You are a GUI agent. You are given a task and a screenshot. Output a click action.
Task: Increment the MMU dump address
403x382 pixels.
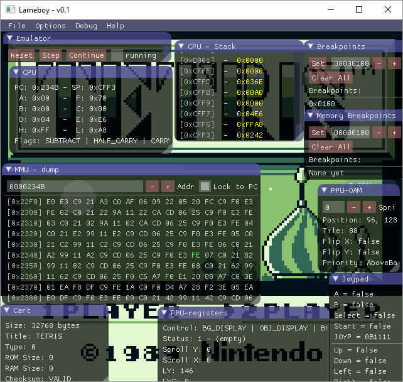click(x=168, y=187)
